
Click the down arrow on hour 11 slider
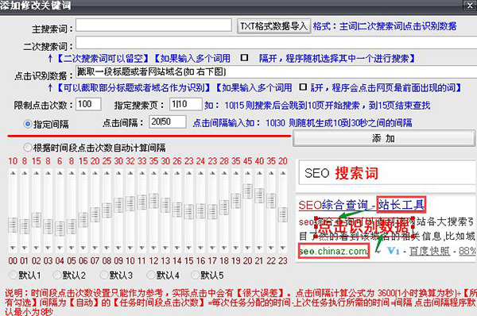click(x=142, y=248)
